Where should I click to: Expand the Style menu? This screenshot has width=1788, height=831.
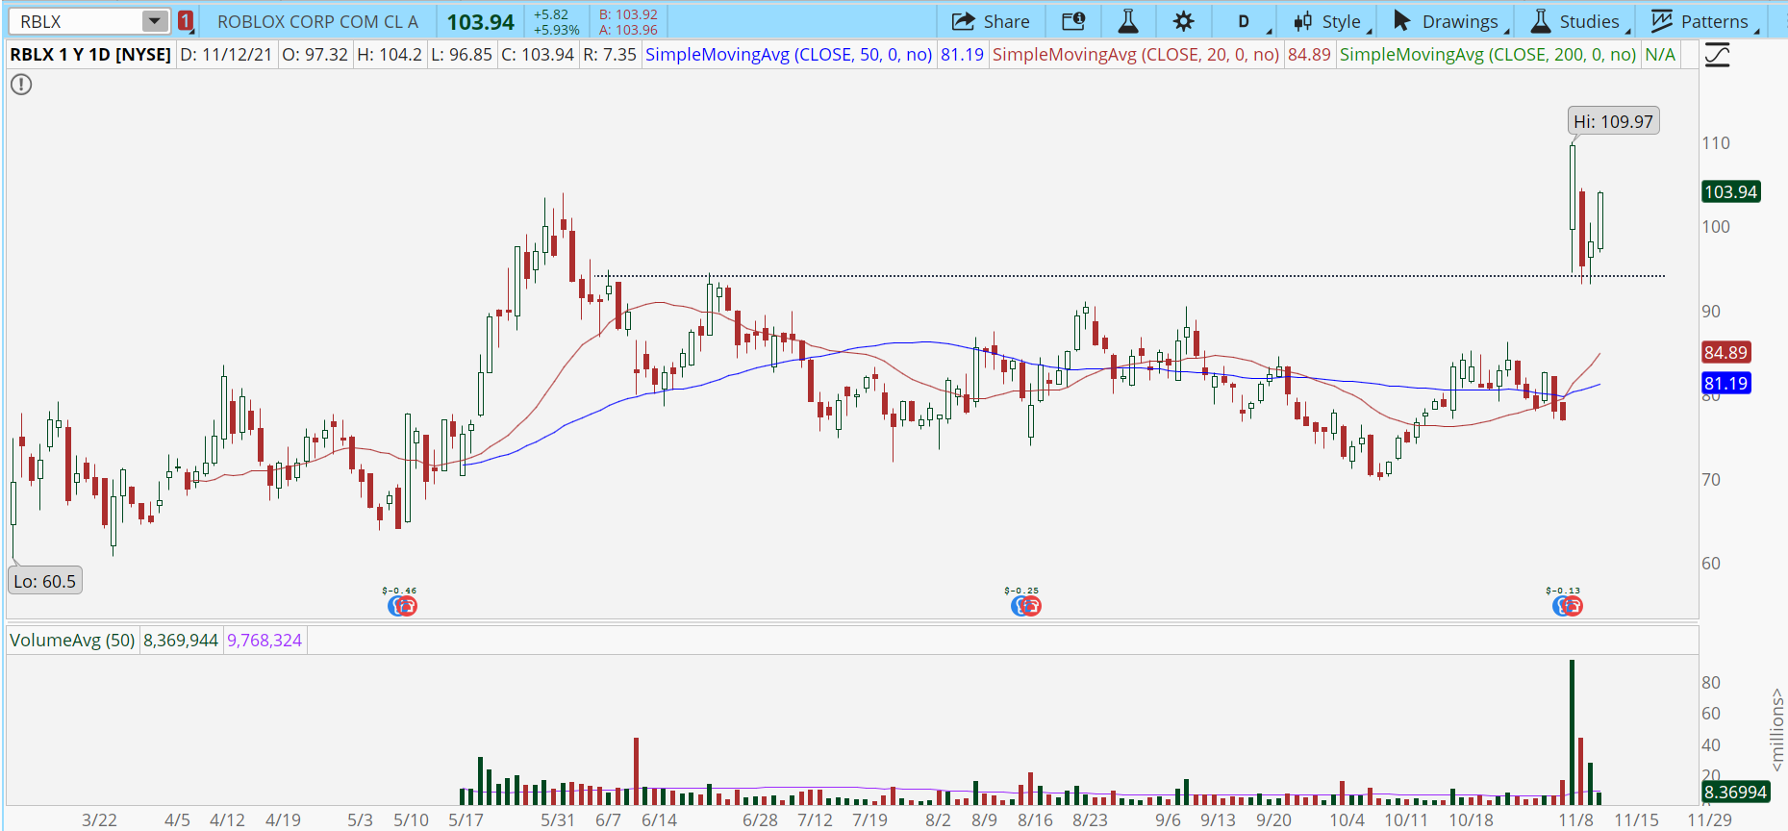tap(1332, 21)
